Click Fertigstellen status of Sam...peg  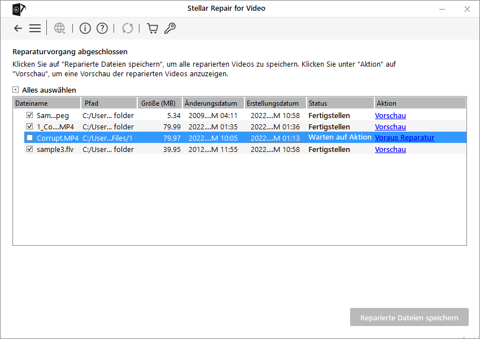coord(329,115)
